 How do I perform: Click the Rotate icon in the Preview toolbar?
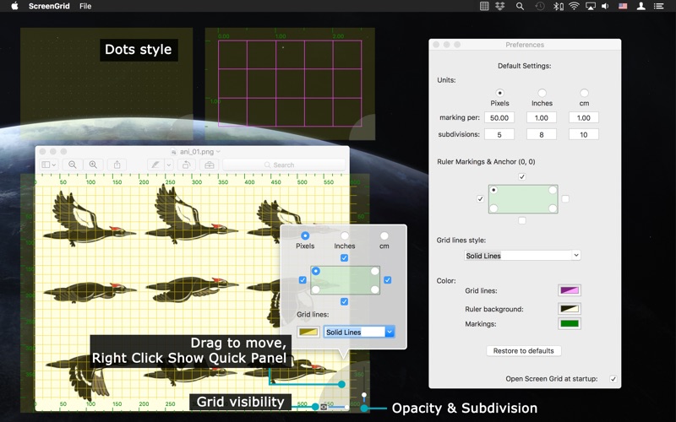(186, 165)
